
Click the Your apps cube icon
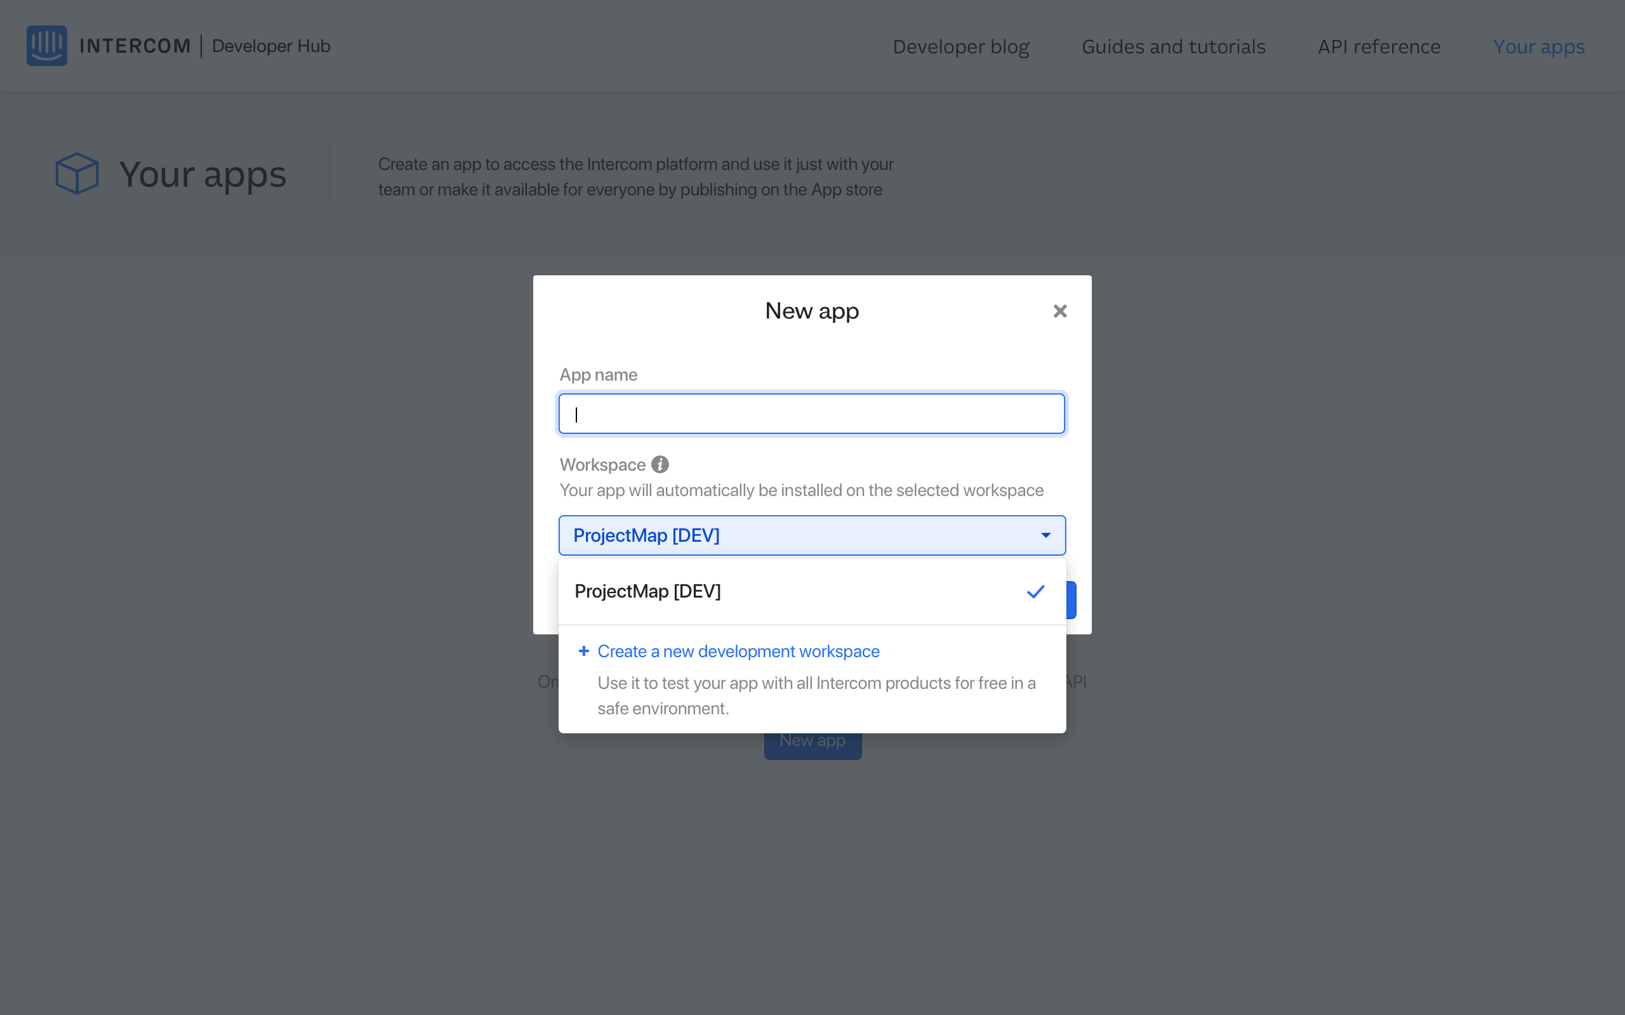pos(77,173)
